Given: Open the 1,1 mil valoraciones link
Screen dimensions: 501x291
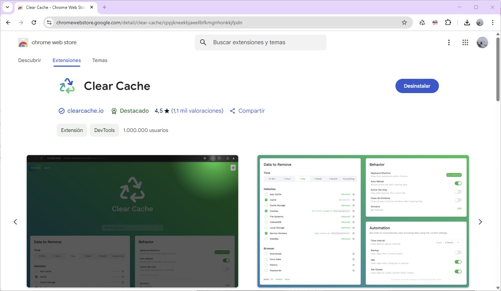Looking at the screenshot, I should click(x=197, y=111).
